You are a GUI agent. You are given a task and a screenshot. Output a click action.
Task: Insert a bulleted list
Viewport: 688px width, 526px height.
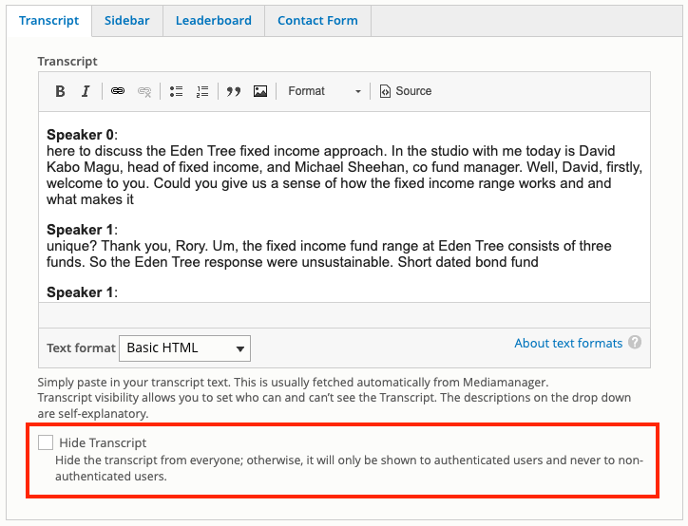click(x=176, y=91)
